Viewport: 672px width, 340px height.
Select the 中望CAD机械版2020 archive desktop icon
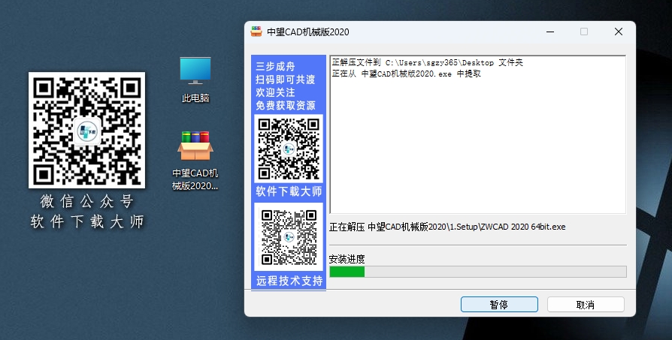coord(195,161)
